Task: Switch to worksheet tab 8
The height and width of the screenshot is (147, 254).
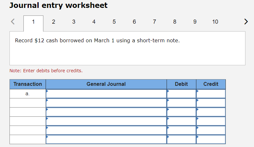Action: (175, 22)
